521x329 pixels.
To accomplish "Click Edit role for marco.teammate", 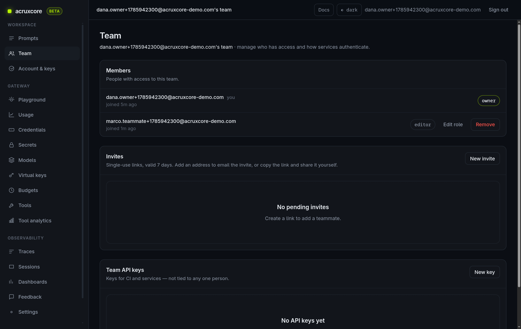I will [453, 124].
